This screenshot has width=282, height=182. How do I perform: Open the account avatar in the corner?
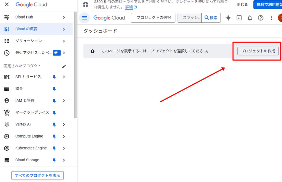pos(280,18)
